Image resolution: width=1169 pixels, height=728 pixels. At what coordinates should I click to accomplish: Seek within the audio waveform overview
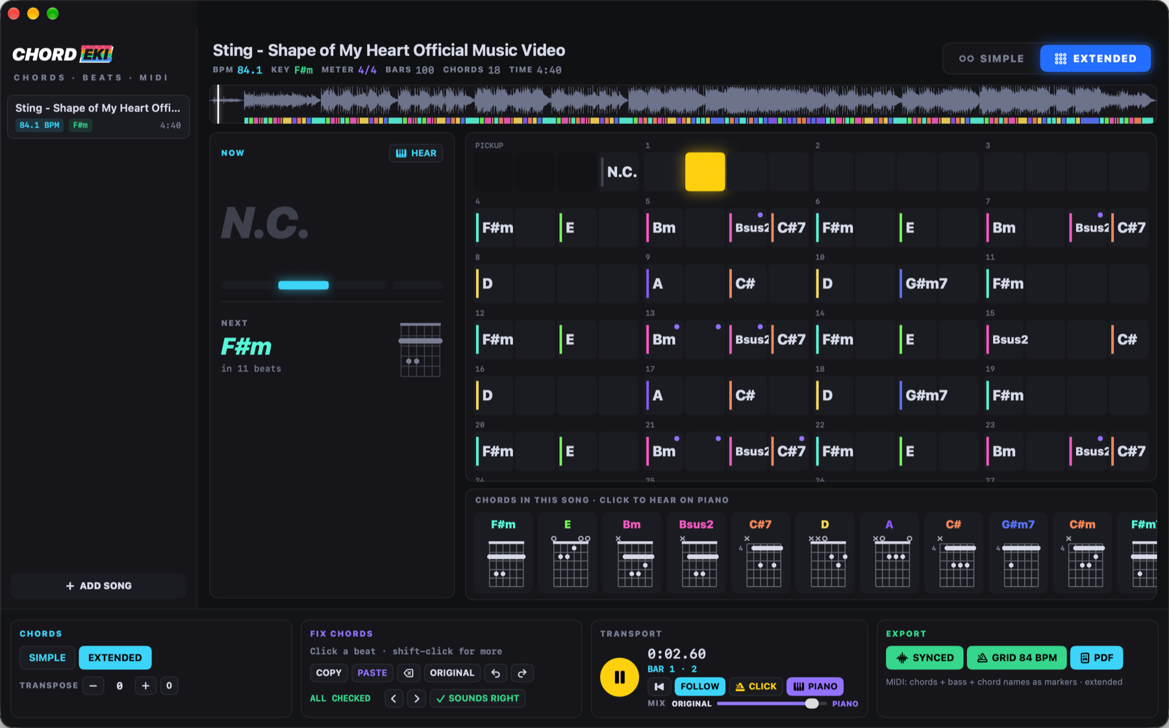pos(683,104)
